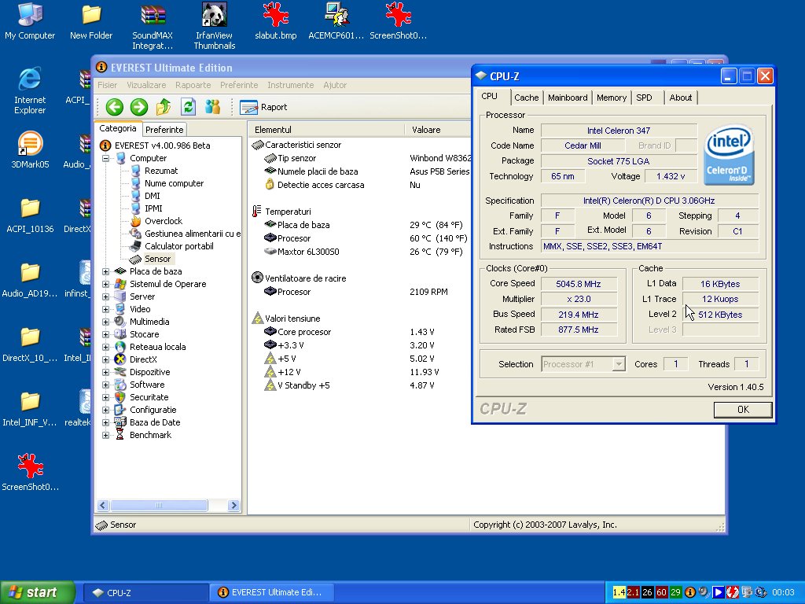This screenshot has width=805, height=604.
Task: Expand the Benchmark tree node
Action: point(106,435)
